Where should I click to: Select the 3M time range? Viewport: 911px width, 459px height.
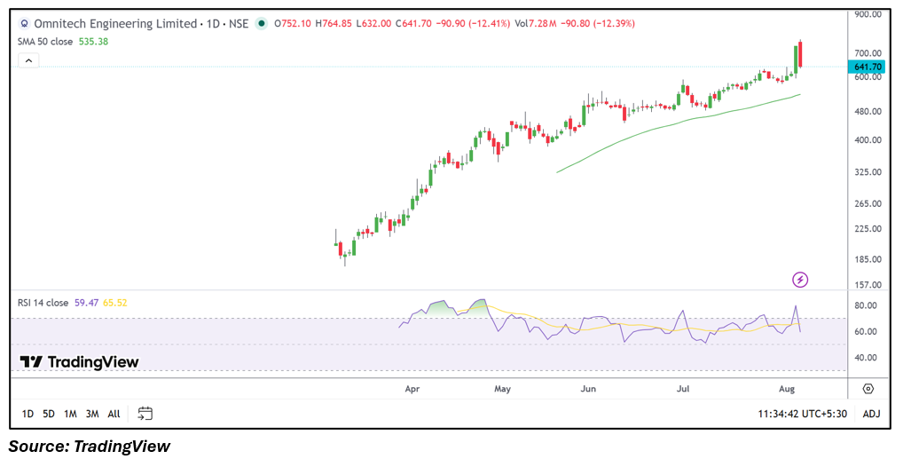(91, 415)
